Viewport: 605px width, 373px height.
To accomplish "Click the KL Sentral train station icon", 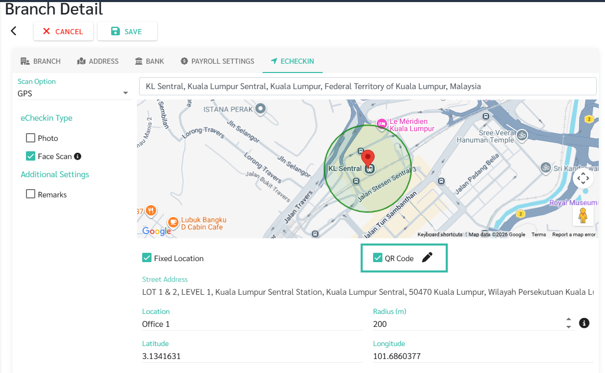I will point(369,169).
